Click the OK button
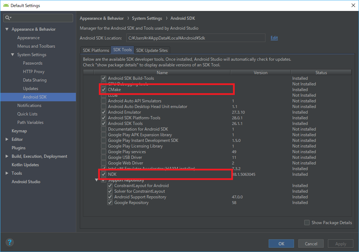The width and height of the screenshot is (359, 252). (281, 244)
